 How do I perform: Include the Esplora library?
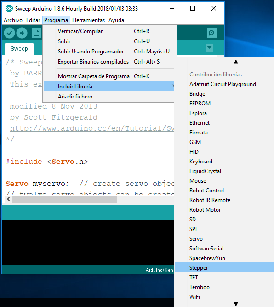tap(224, 113)
